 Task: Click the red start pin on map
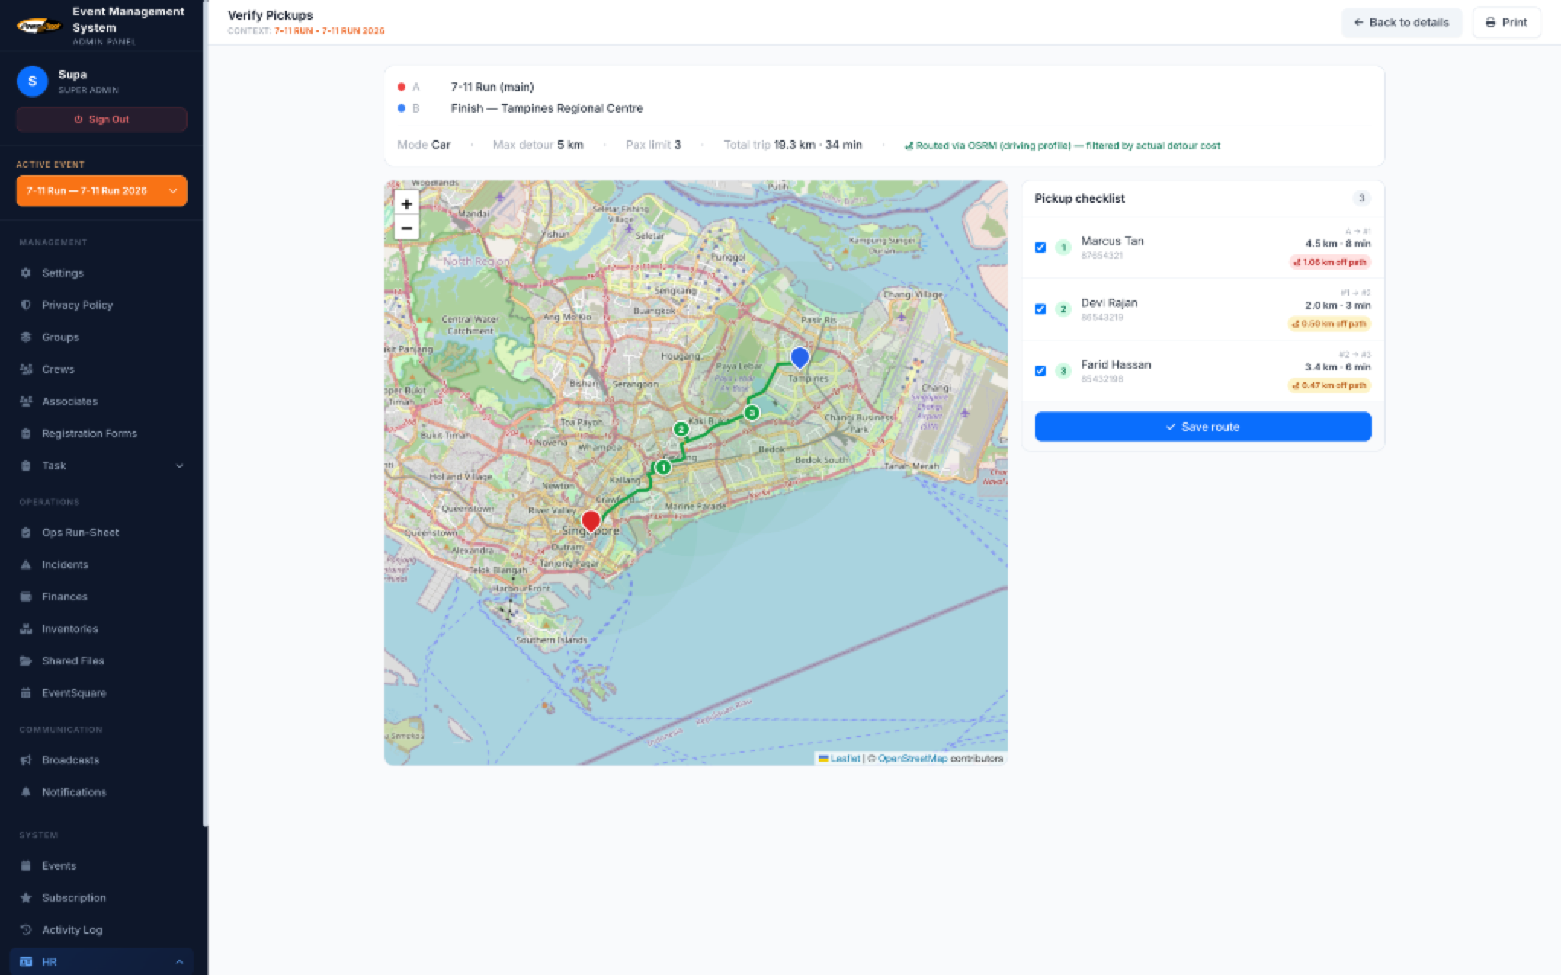591,521
